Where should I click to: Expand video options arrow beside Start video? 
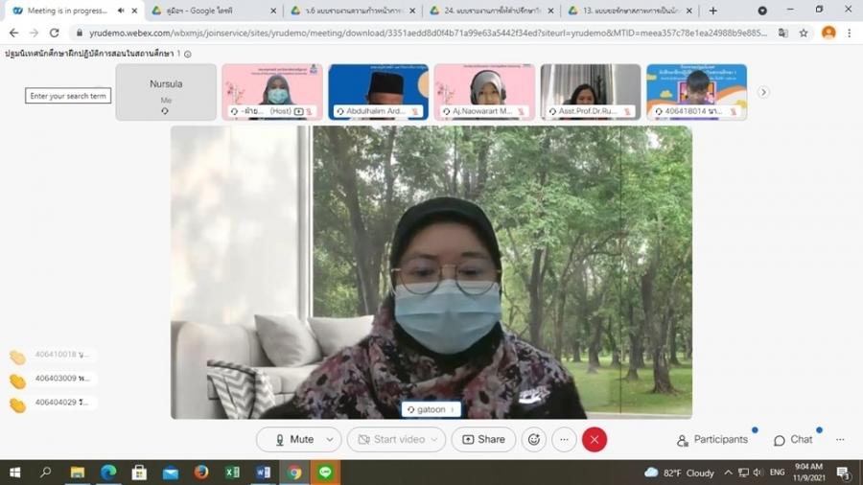click(435, 439)
